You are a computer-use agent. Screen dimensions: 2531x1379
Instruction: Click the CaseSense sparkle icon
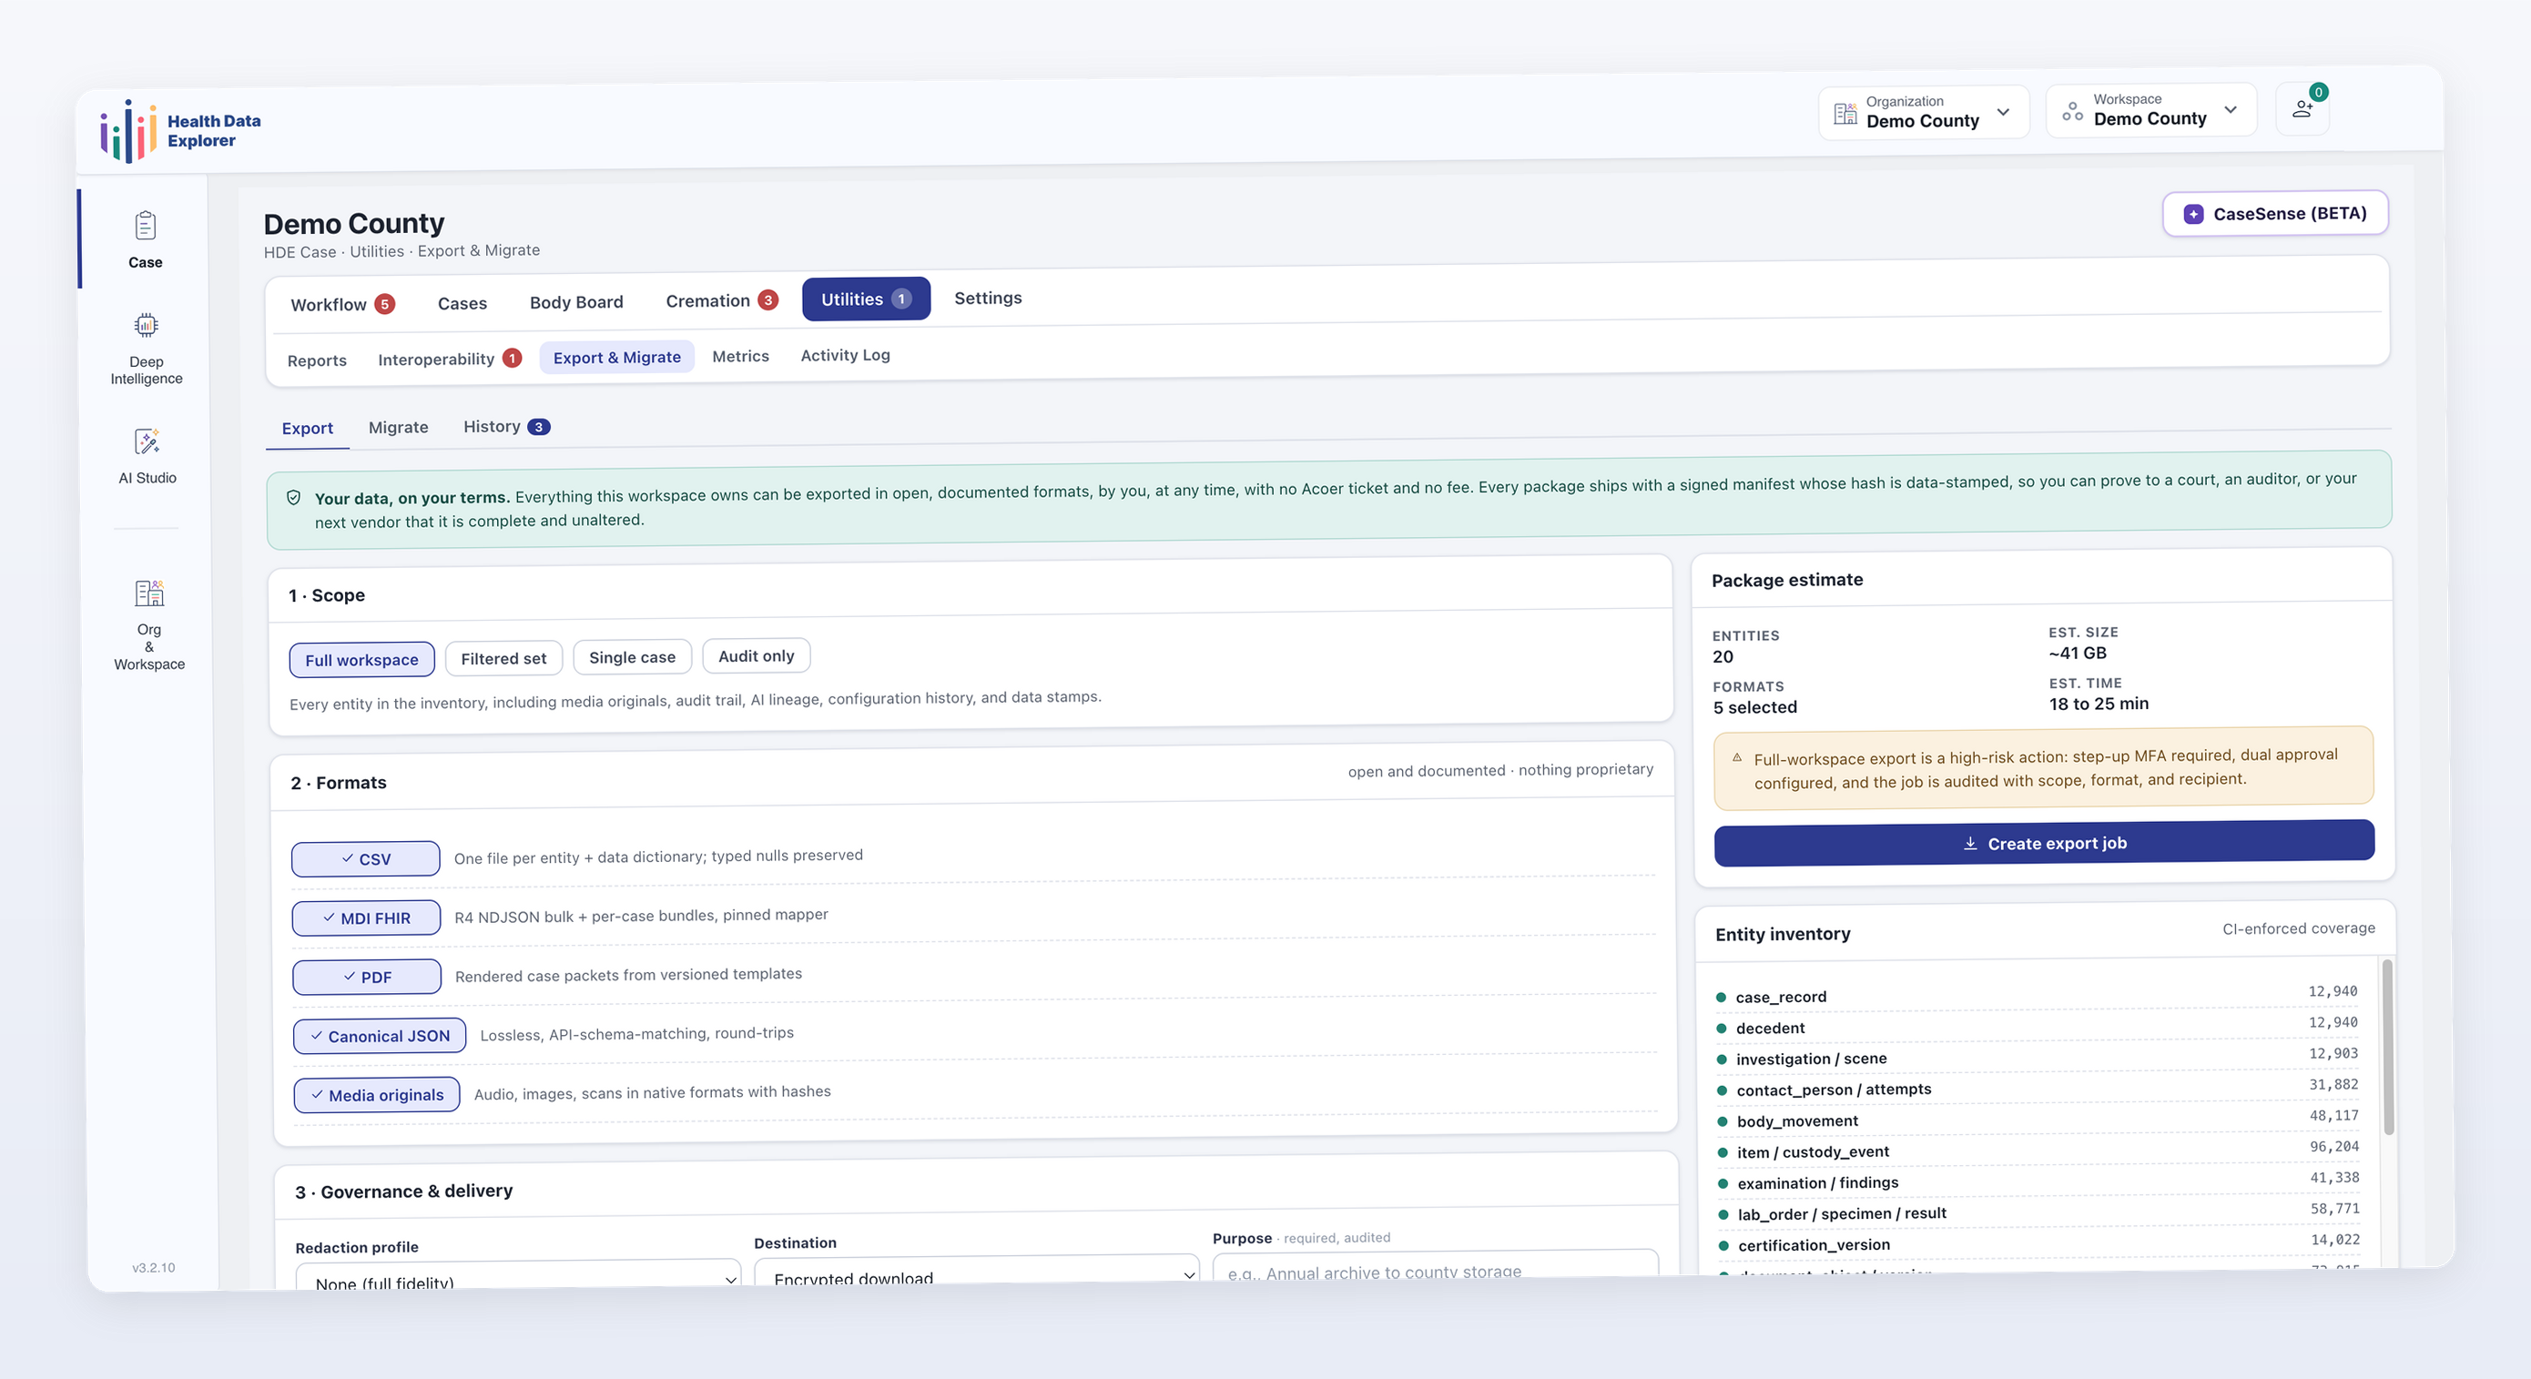click(2193, 214)
